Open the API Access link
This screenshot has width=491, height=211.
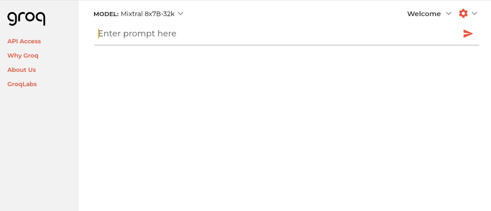click(24, 41)
